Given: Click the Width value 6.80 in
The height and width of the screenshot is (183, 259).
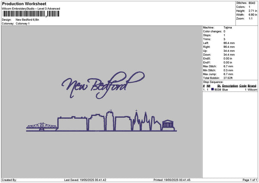Looking at the screenshot, I should pyautogui.click(x=253, y=15).
